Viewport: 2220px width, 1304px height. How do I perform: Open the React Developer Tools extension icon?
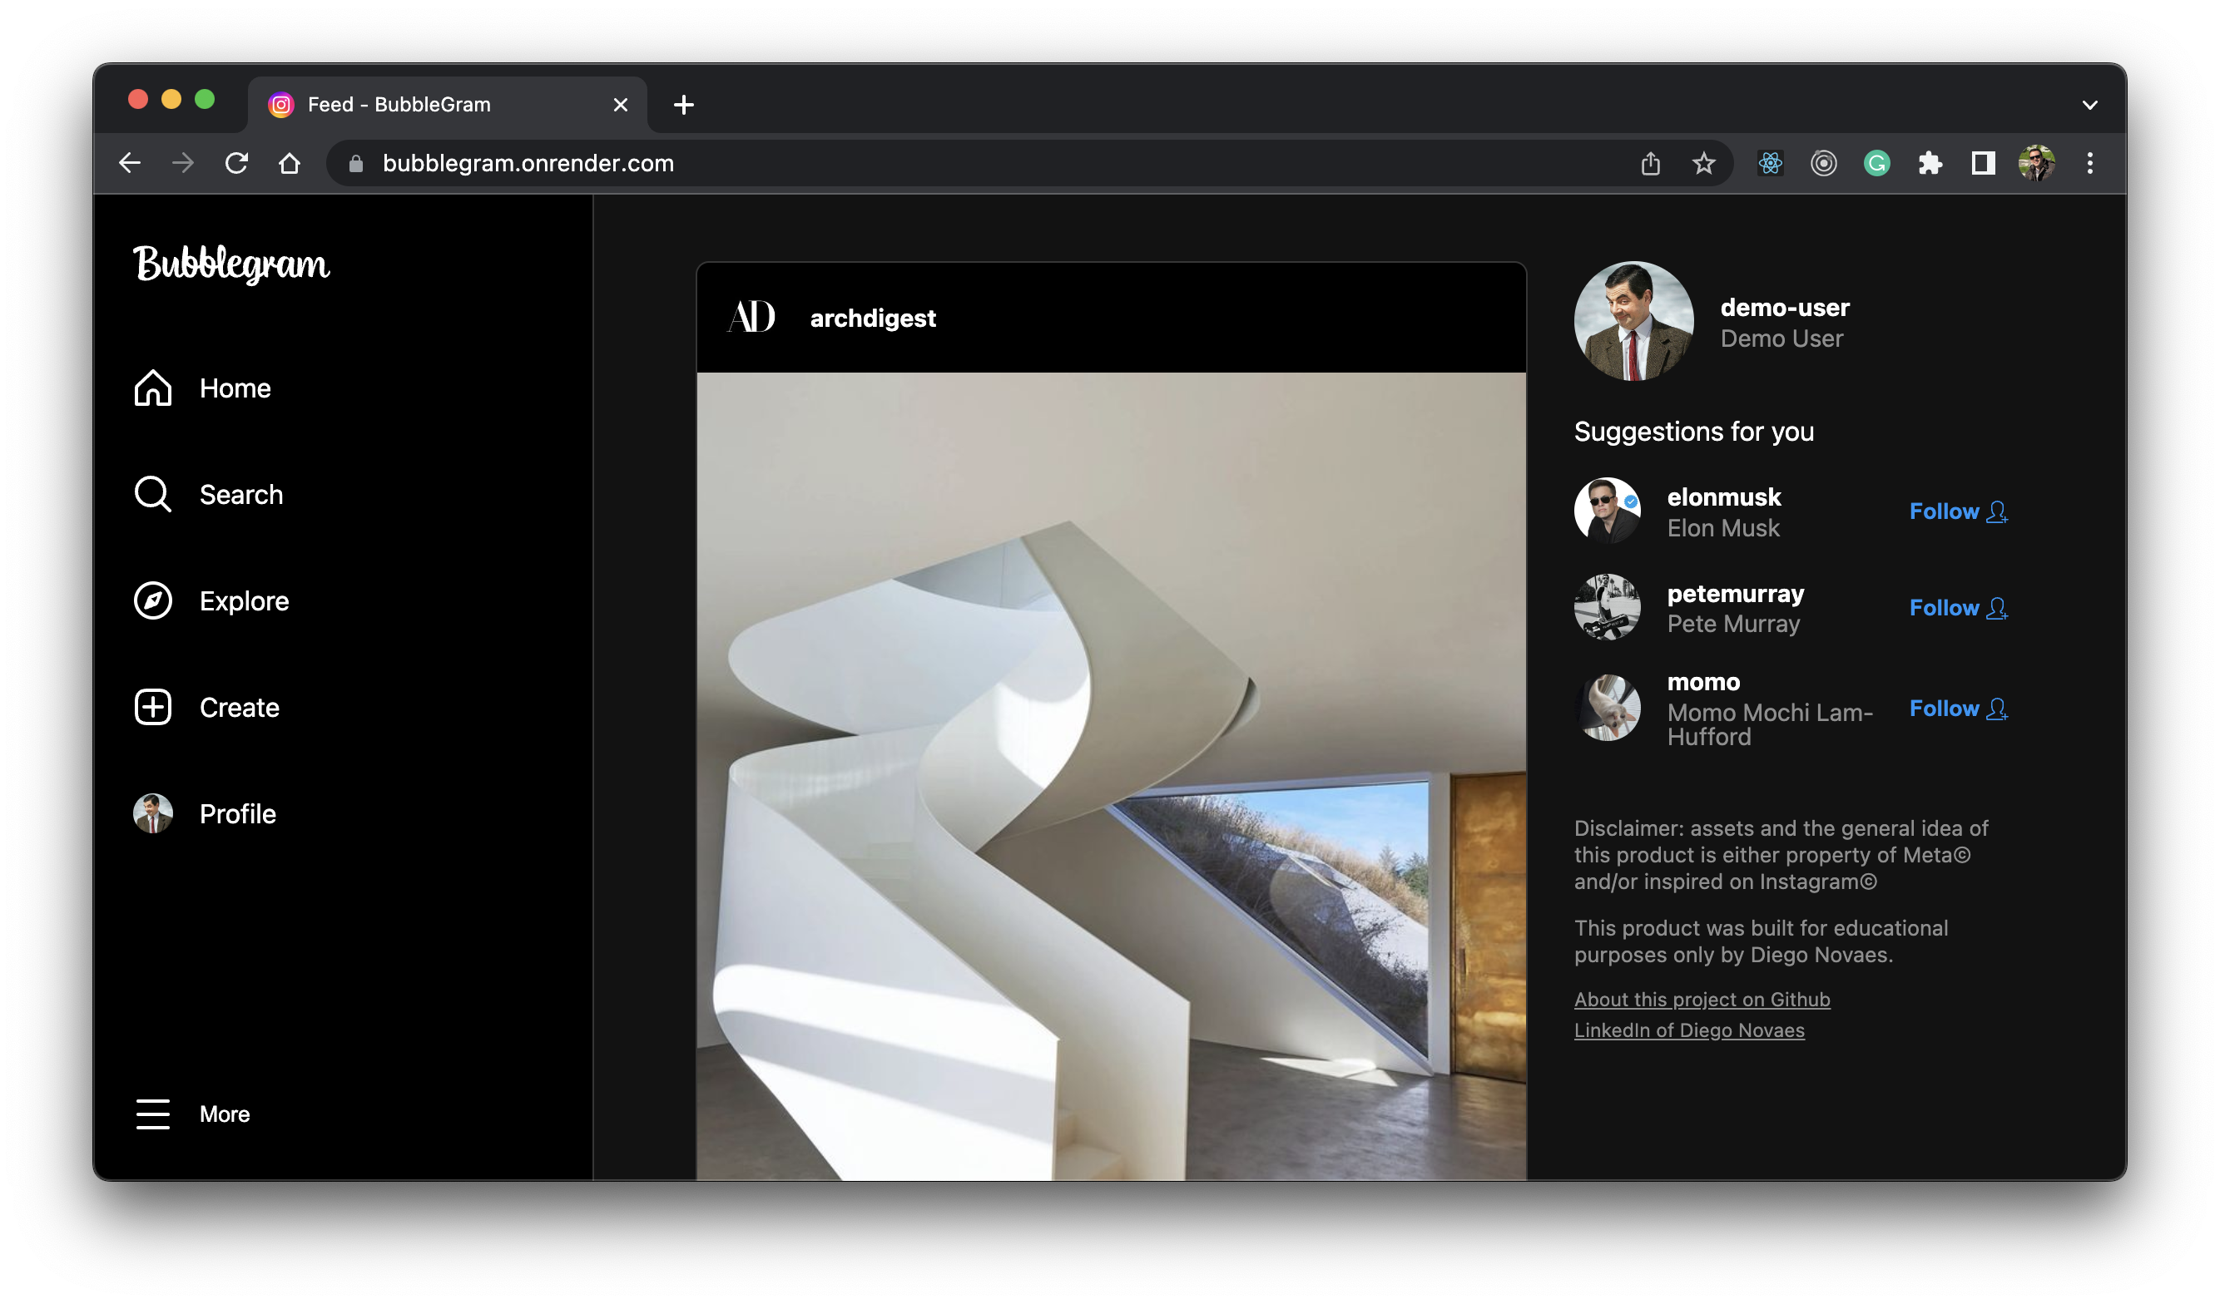pyautogui.click(x=1771, y=163)
